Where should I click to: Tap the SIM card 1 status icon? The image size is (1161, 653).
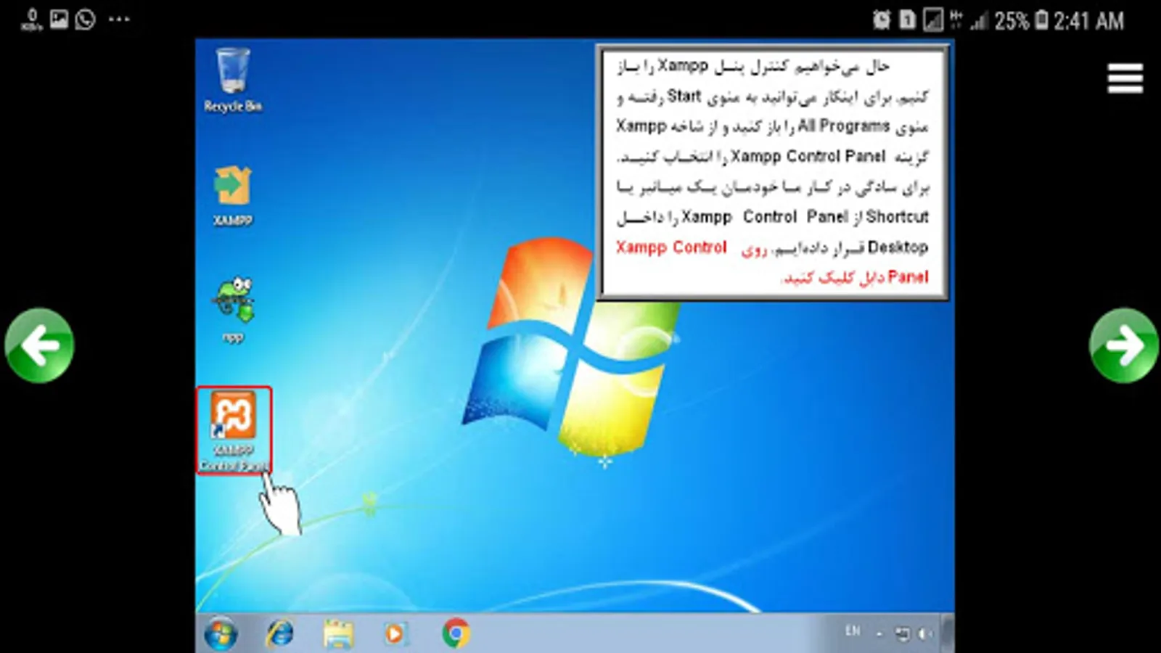907,20
